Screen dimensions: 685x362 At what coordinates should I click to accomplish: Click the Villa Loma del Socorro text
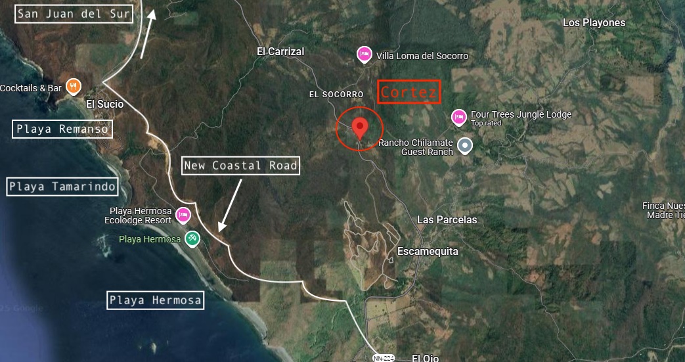click(422, 56)
